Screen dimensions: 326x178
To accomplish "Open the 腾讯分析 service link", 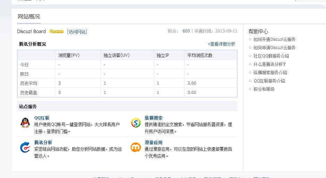I will pos(43,142).
